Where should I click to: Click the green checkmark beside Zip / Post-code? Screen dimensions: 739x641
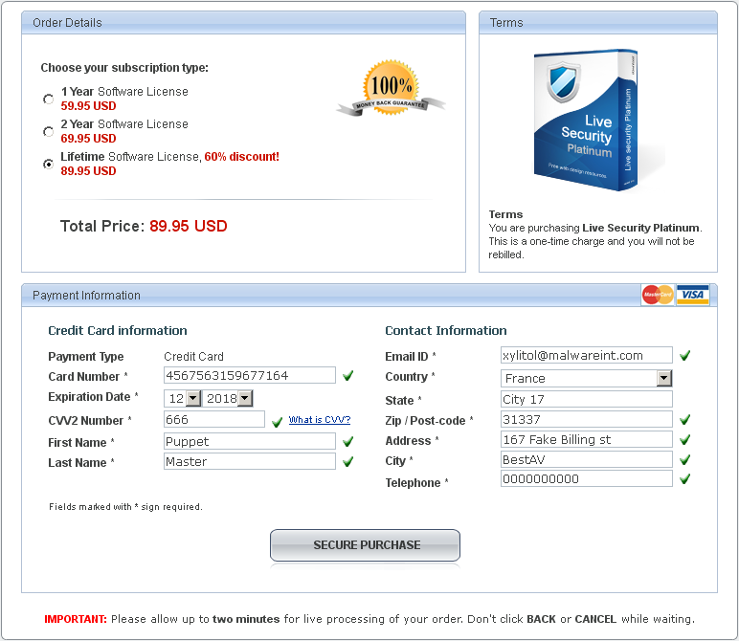685,419
